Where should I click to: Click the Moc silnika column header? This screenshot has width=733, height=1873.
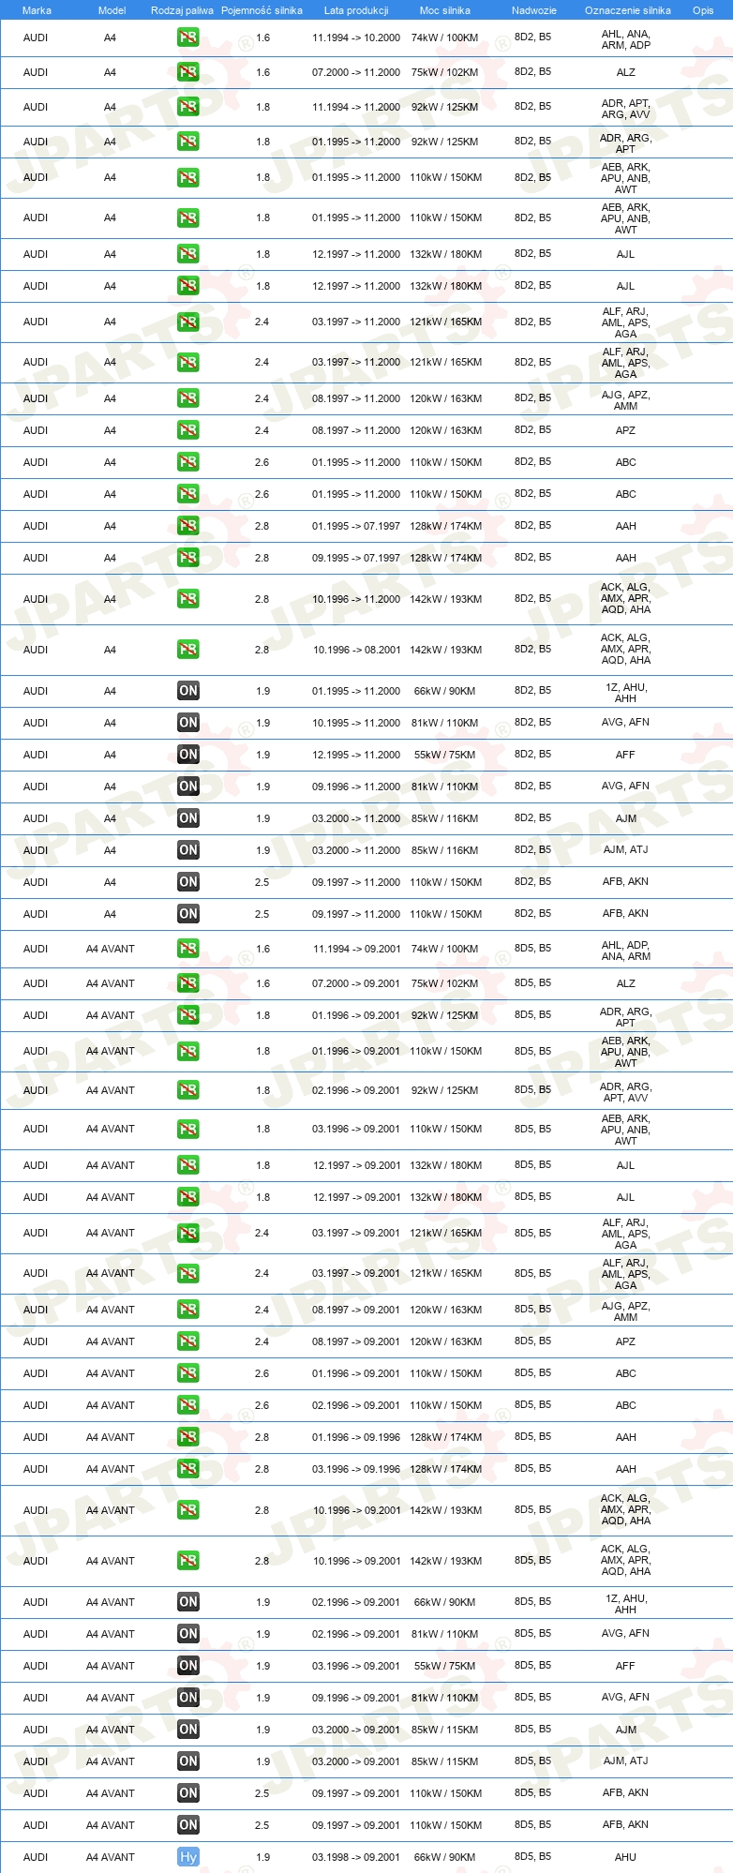click(445, 10)
